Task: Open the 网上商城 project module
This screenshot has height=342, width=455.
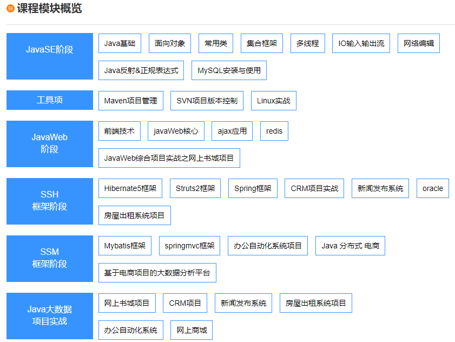Action: pyautogui.click(x=191, y=330)
